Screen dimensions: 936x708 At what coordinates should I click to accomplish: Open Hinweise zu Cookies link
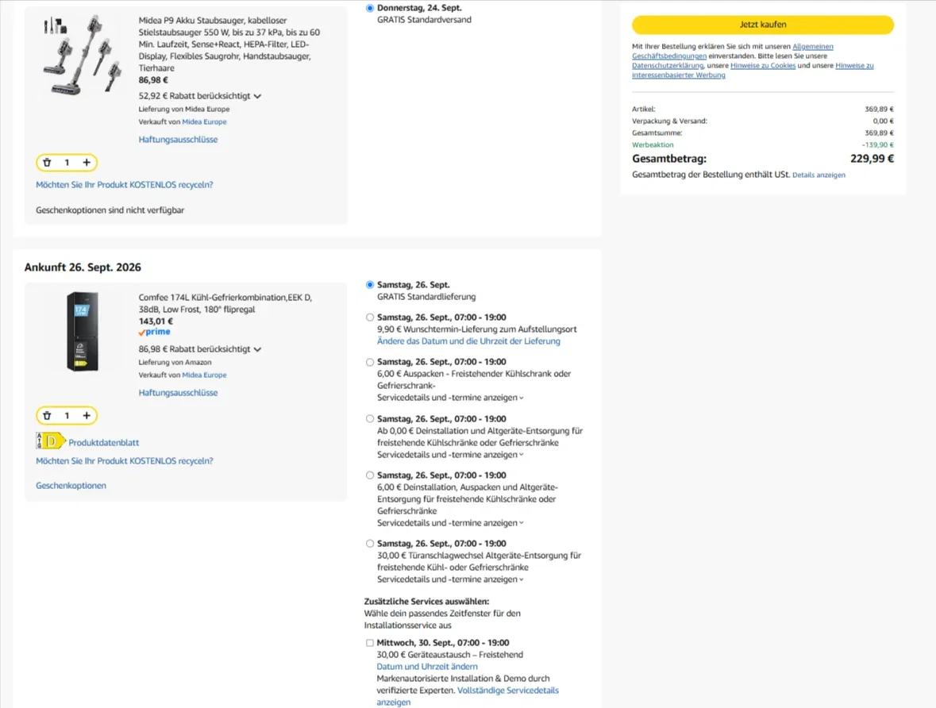[763, 66]
